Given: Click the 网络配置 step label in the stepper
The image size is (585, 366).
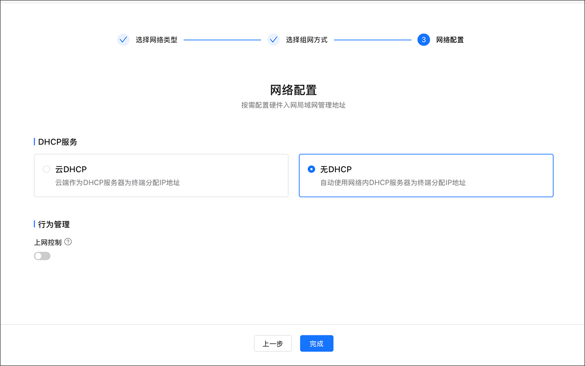Looking at the screenshot, I should (x=449, y=40).
